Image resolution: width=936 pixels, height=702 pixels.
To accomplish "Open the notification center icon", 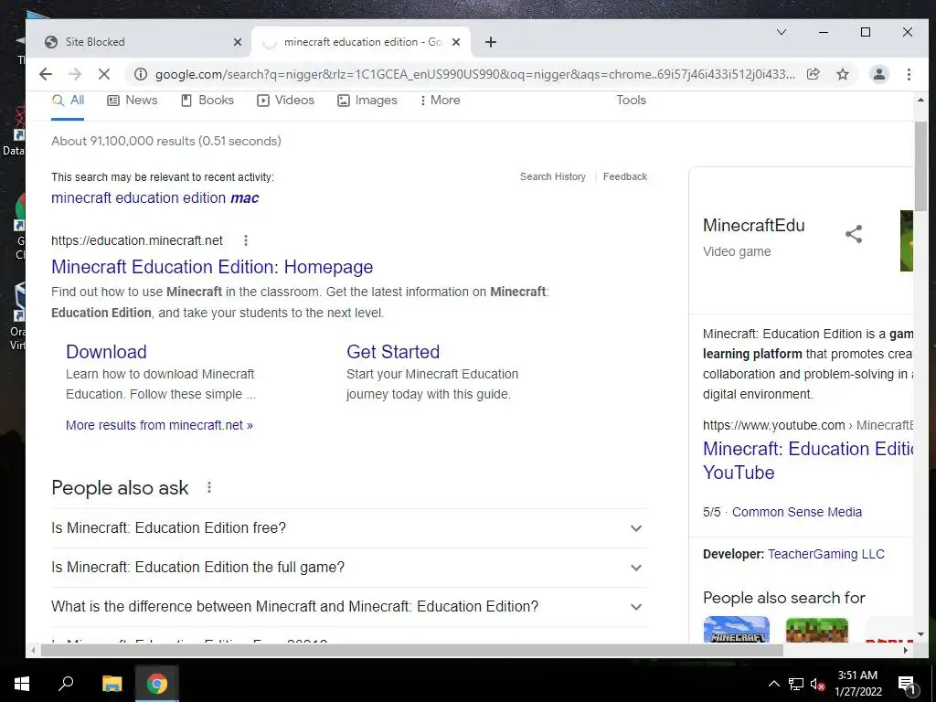I will tap(907, 684).
